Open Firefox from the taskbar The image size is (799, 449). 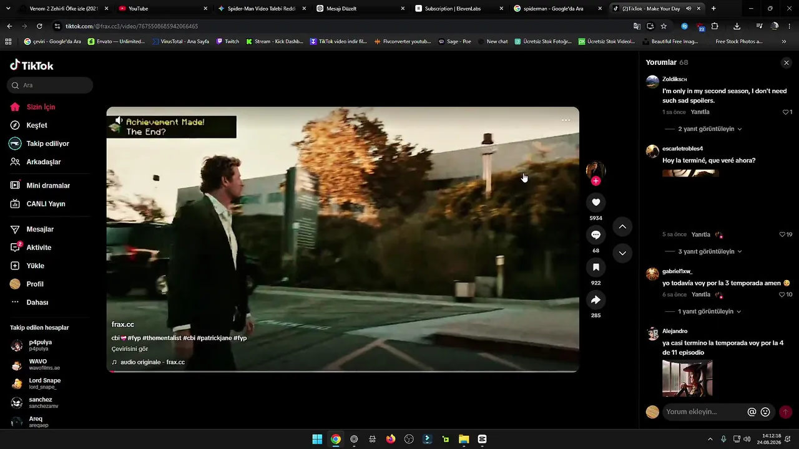tap(391, 439)
